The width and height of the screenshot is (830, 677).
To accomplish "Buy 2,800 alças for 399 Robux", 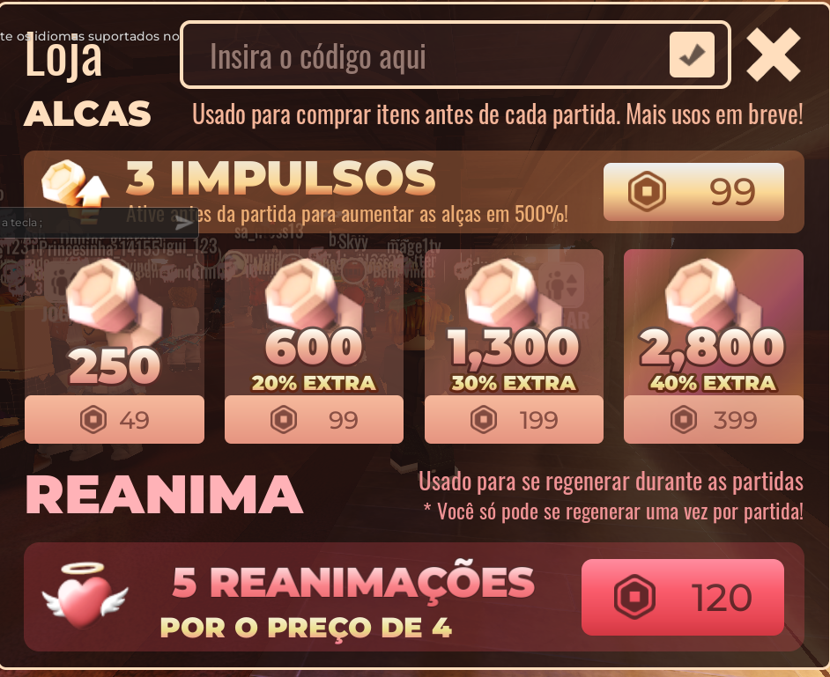I will 714,419.
